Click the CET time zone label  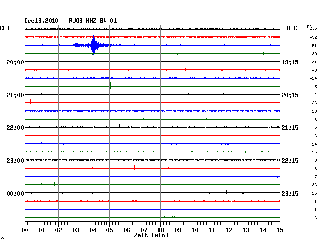[5, 28]
